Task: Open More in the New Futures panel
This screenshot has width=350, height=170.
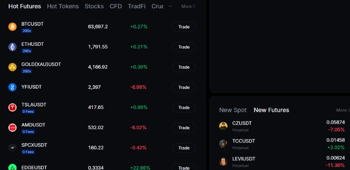Action: point(343,110)
